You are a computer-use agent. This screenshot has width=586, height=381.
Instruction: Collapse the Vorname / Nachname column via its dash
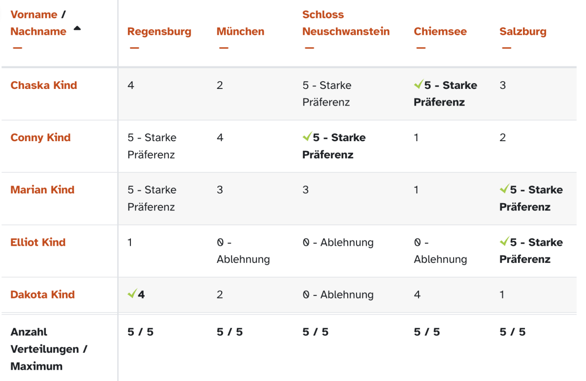[x=17, y=48]
